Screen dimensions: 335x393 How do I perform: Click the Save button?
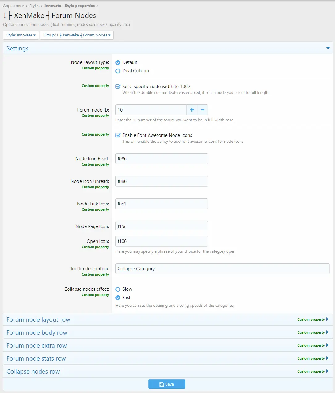click(x=167, y=384)
